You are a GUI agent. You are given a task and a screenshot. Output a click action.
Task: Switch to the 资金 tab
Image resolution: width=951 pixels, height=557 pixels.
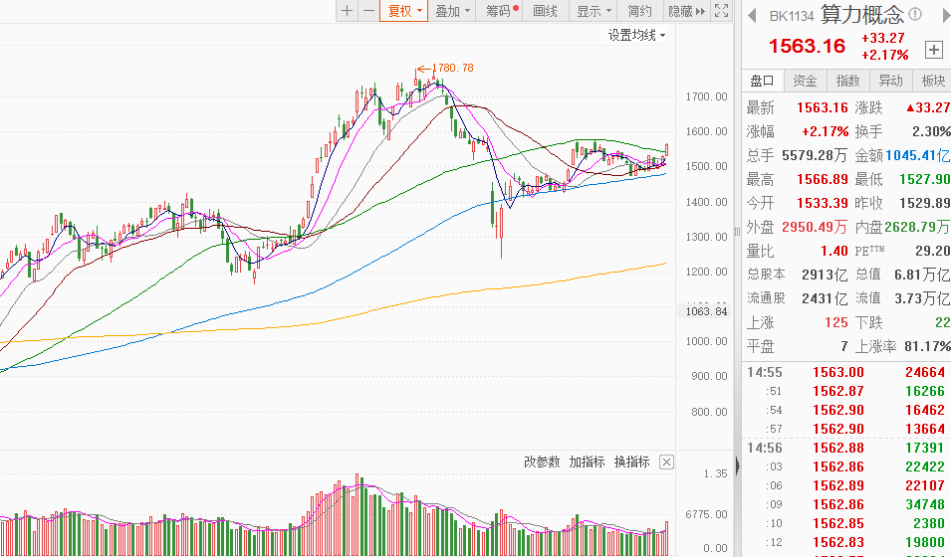point(805,81)
